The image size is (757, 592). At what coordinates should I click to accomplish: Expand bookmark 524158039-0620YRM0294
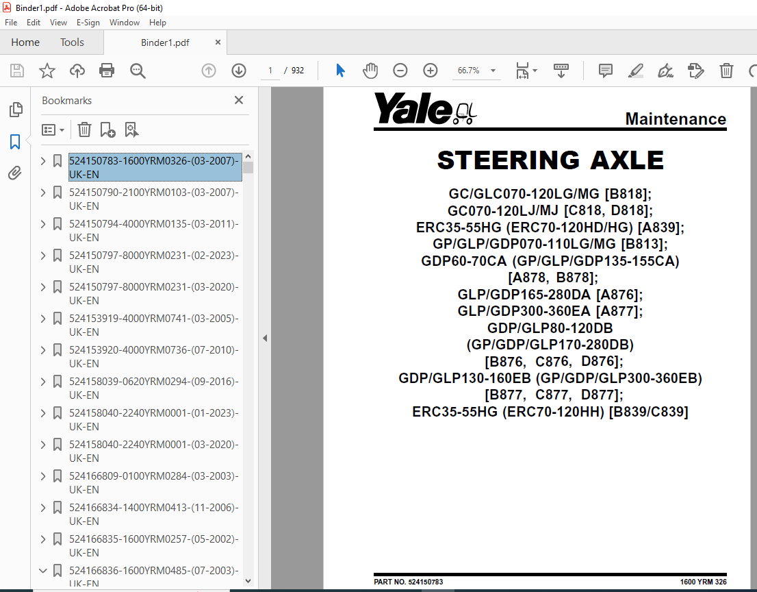click(x=43, y=382)
